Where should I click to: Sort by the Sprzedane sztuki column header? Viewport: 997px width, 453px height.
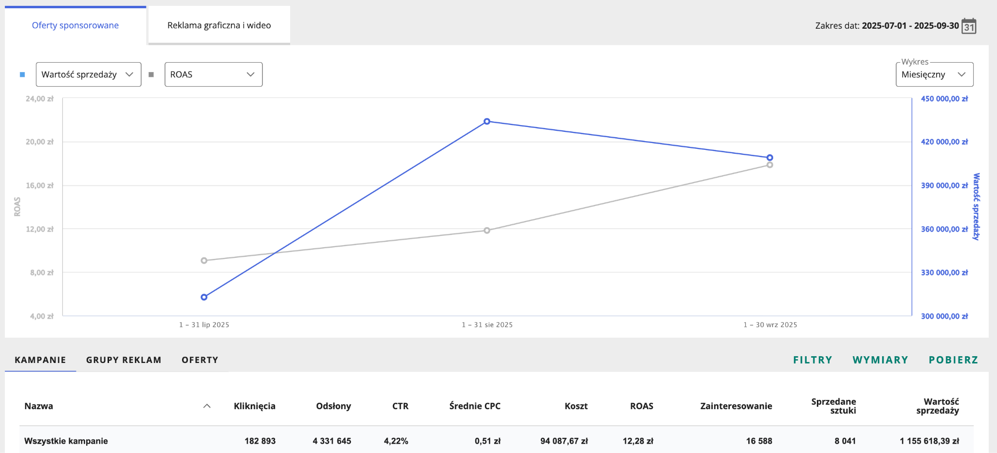(833, 406)
